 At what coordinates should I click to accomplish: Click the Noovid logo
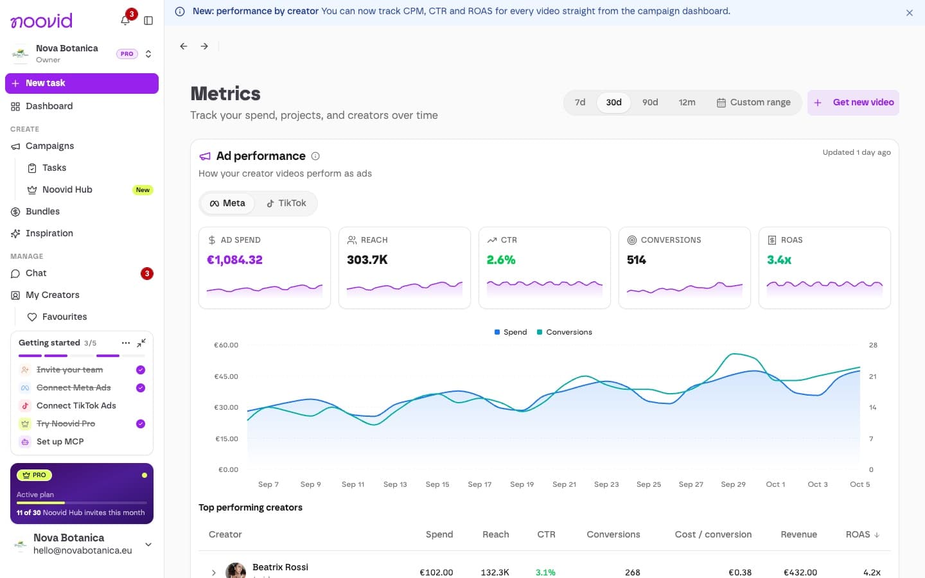coord(42,21)
